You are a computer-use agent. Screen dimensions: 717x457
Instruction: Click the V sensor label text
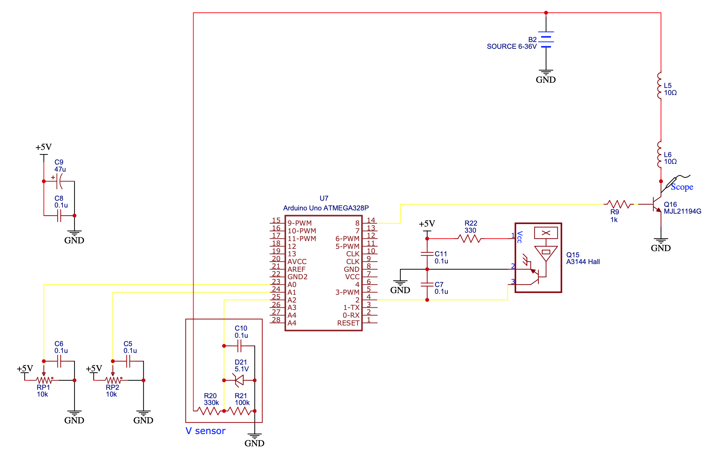[x=205, y=431]
